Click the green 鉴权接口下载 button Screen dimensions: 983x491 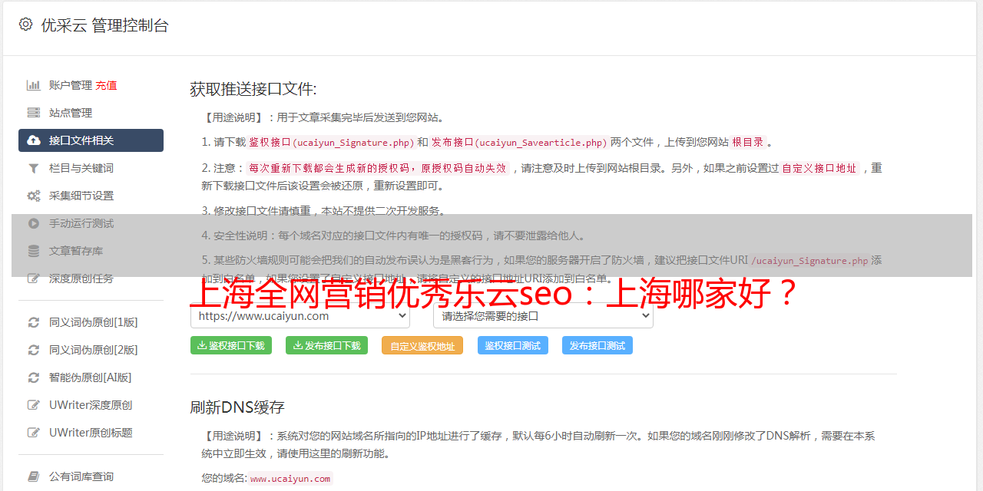click(x=231, y=345)
